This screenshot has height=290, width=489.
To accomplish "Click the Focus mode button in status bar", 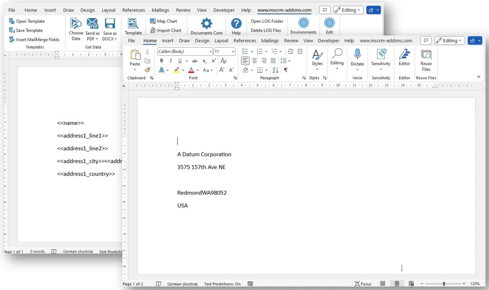I will click(363, 284).
